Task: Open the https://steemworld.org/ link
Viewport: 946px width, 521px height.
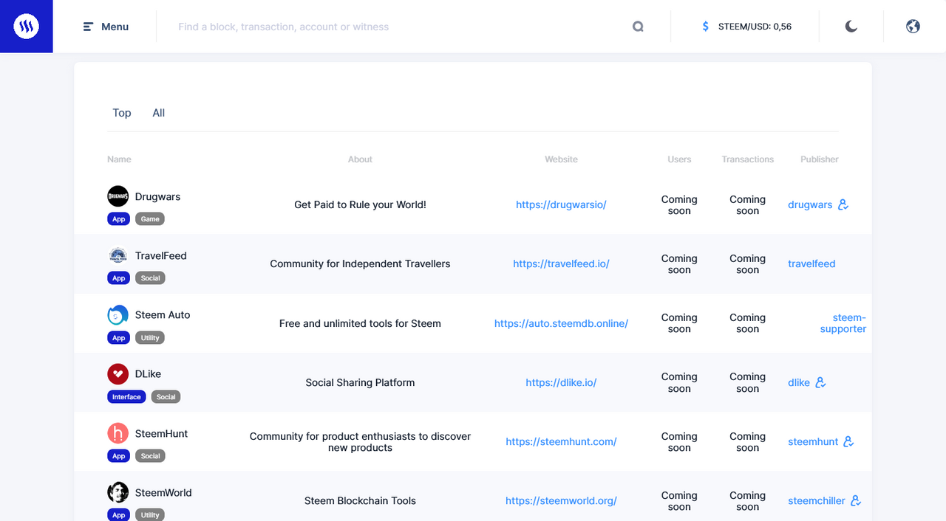Action: 561,500
